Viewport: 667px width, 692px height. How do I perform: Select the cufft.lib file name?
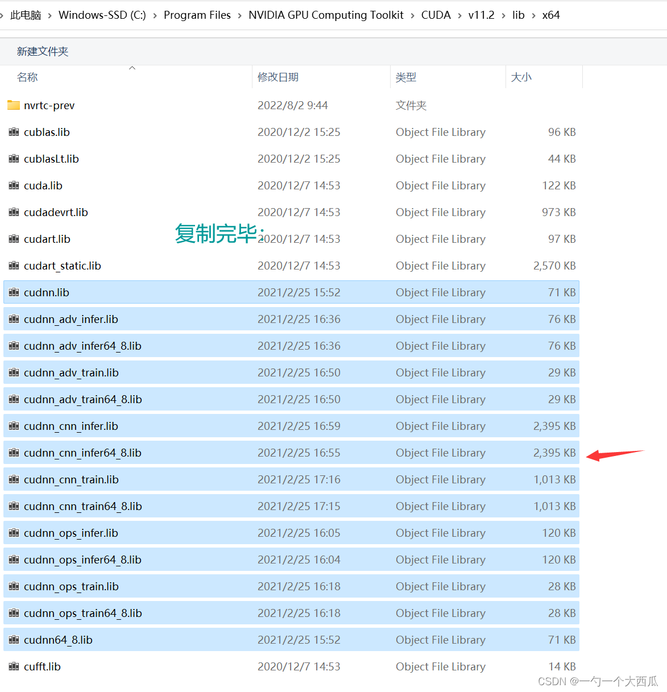[42, 666]
